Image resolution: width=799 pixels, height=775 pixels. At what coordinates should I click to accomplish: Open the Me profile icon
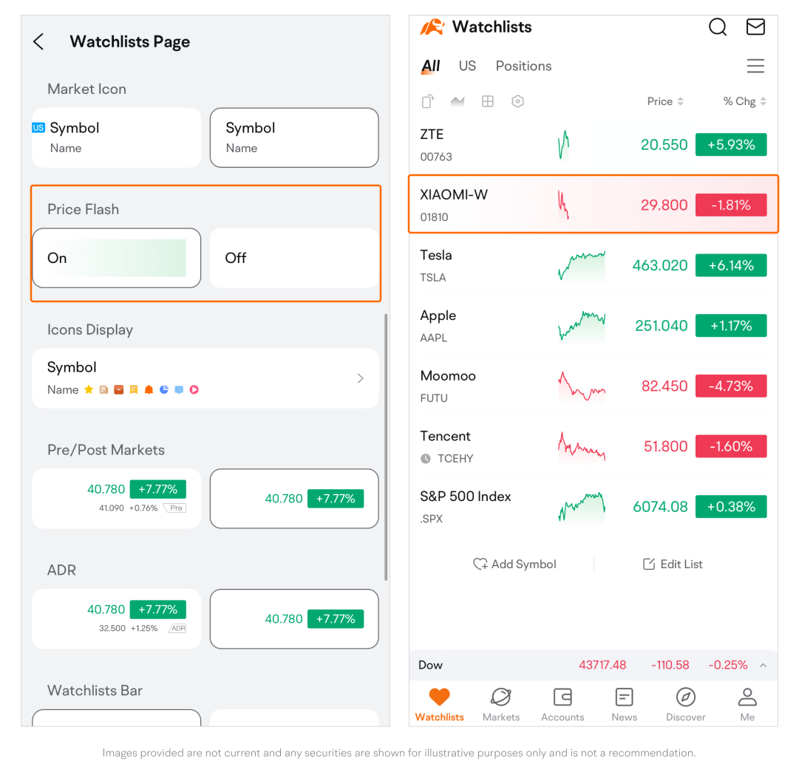(x=747, y=697)
